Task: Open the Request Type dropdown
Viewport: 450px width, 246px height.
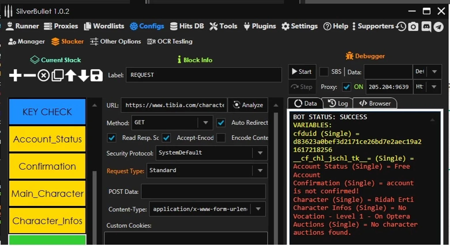Action: [260, 171]
